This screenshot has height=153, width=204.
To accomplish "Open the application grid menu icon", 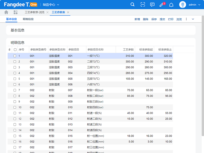I will click(x=15, y=12).
